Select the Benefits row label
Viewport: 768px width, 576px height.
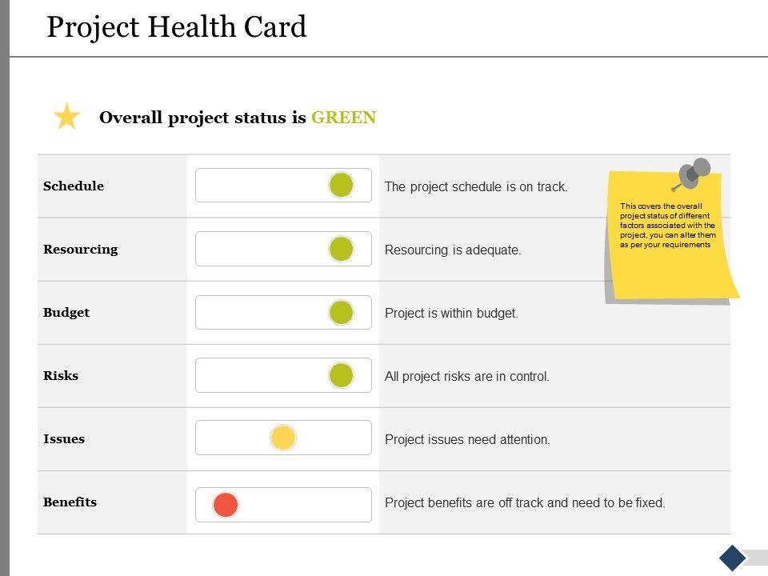click(x=70, y=502)
